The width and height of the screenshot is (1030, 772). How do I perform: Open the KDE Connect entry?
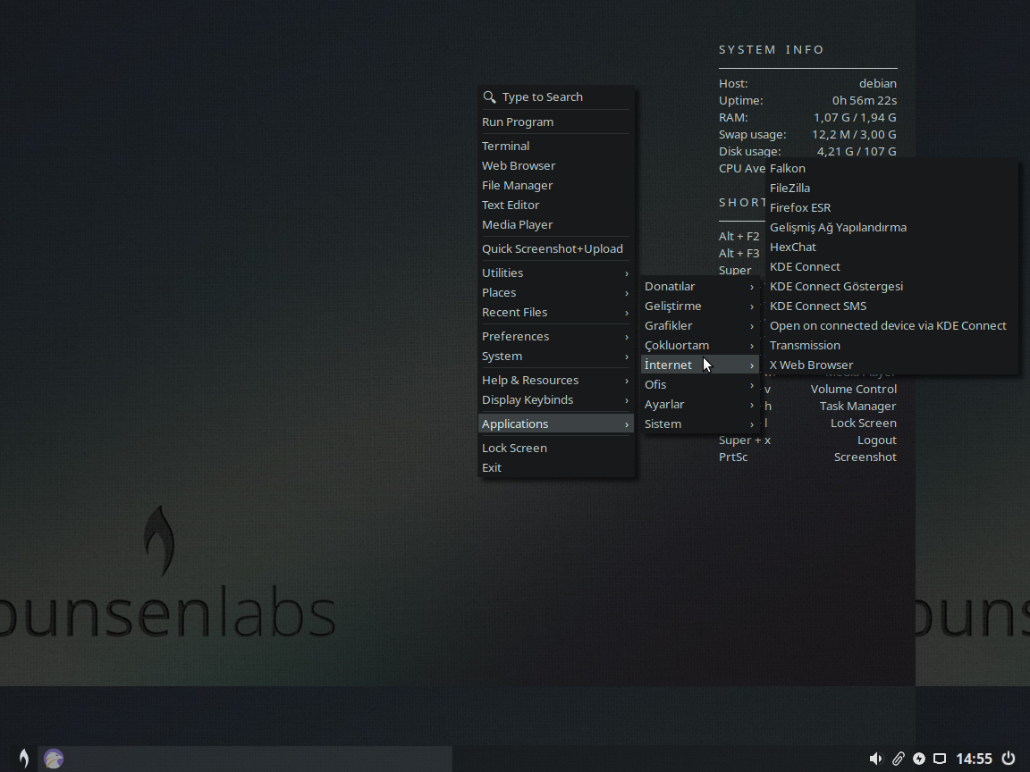click(891, 266)
